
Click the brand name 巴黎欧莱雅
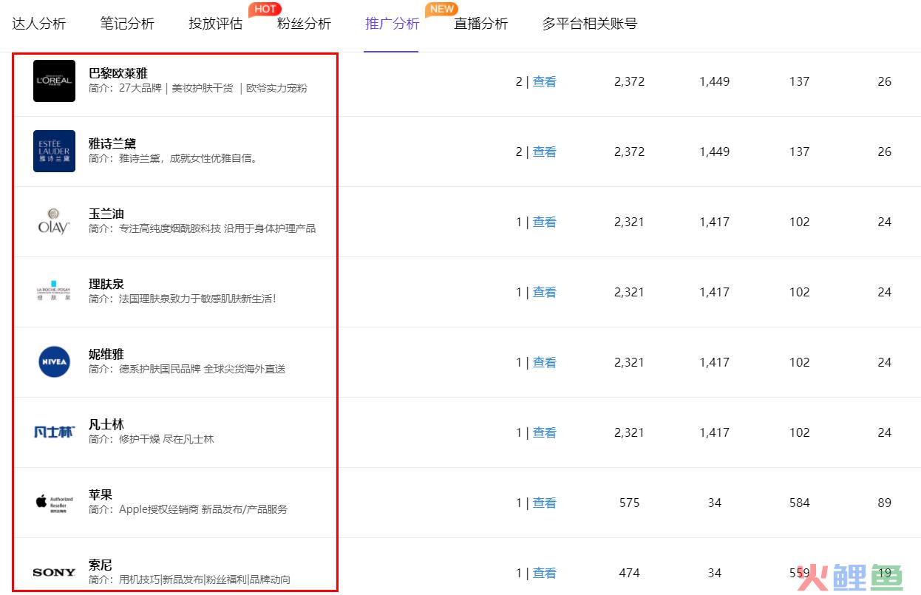coord(118,73)
